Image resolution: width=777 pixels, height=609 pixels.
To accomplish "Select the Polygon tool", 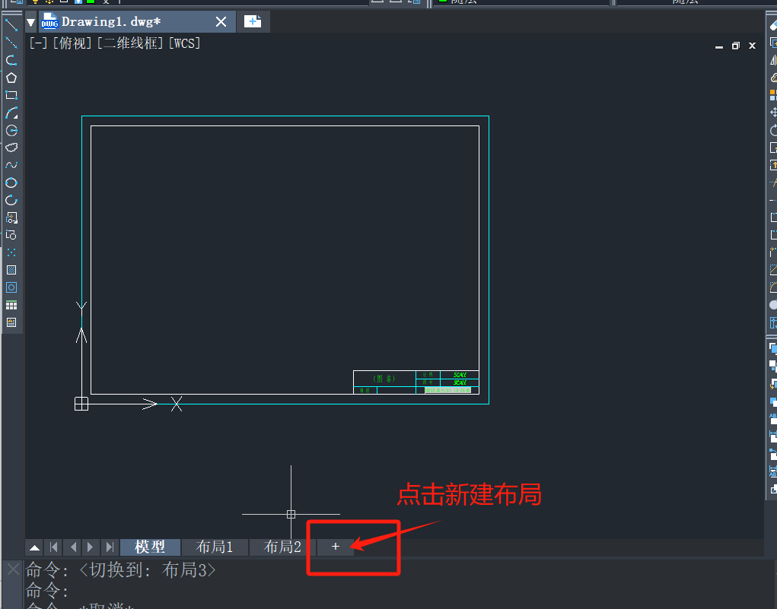I will 11,78.
